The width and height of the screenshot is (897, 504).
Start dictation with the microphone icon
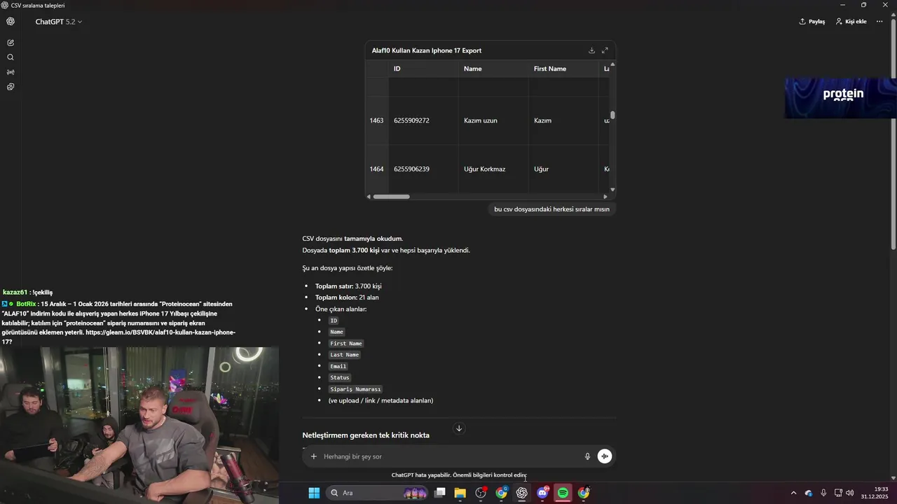pyautogui.click(x=588, y=456)
